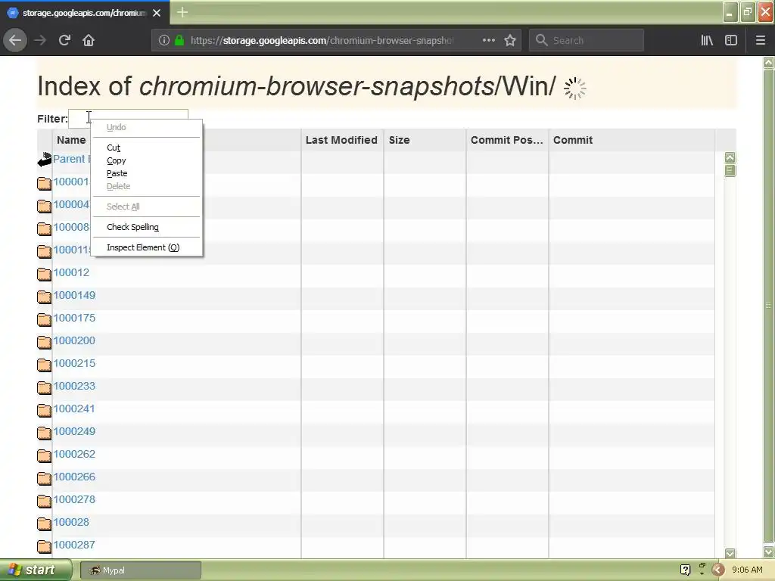
Task: Click folder icon next to 1000241
Action: pyautogui.click(x=44, y=410)
